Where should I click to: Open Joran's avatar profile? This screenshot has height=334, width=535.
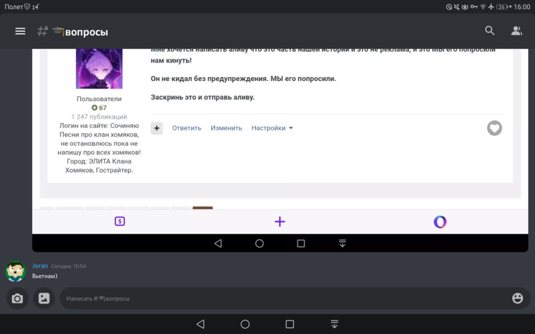(16, 271)
